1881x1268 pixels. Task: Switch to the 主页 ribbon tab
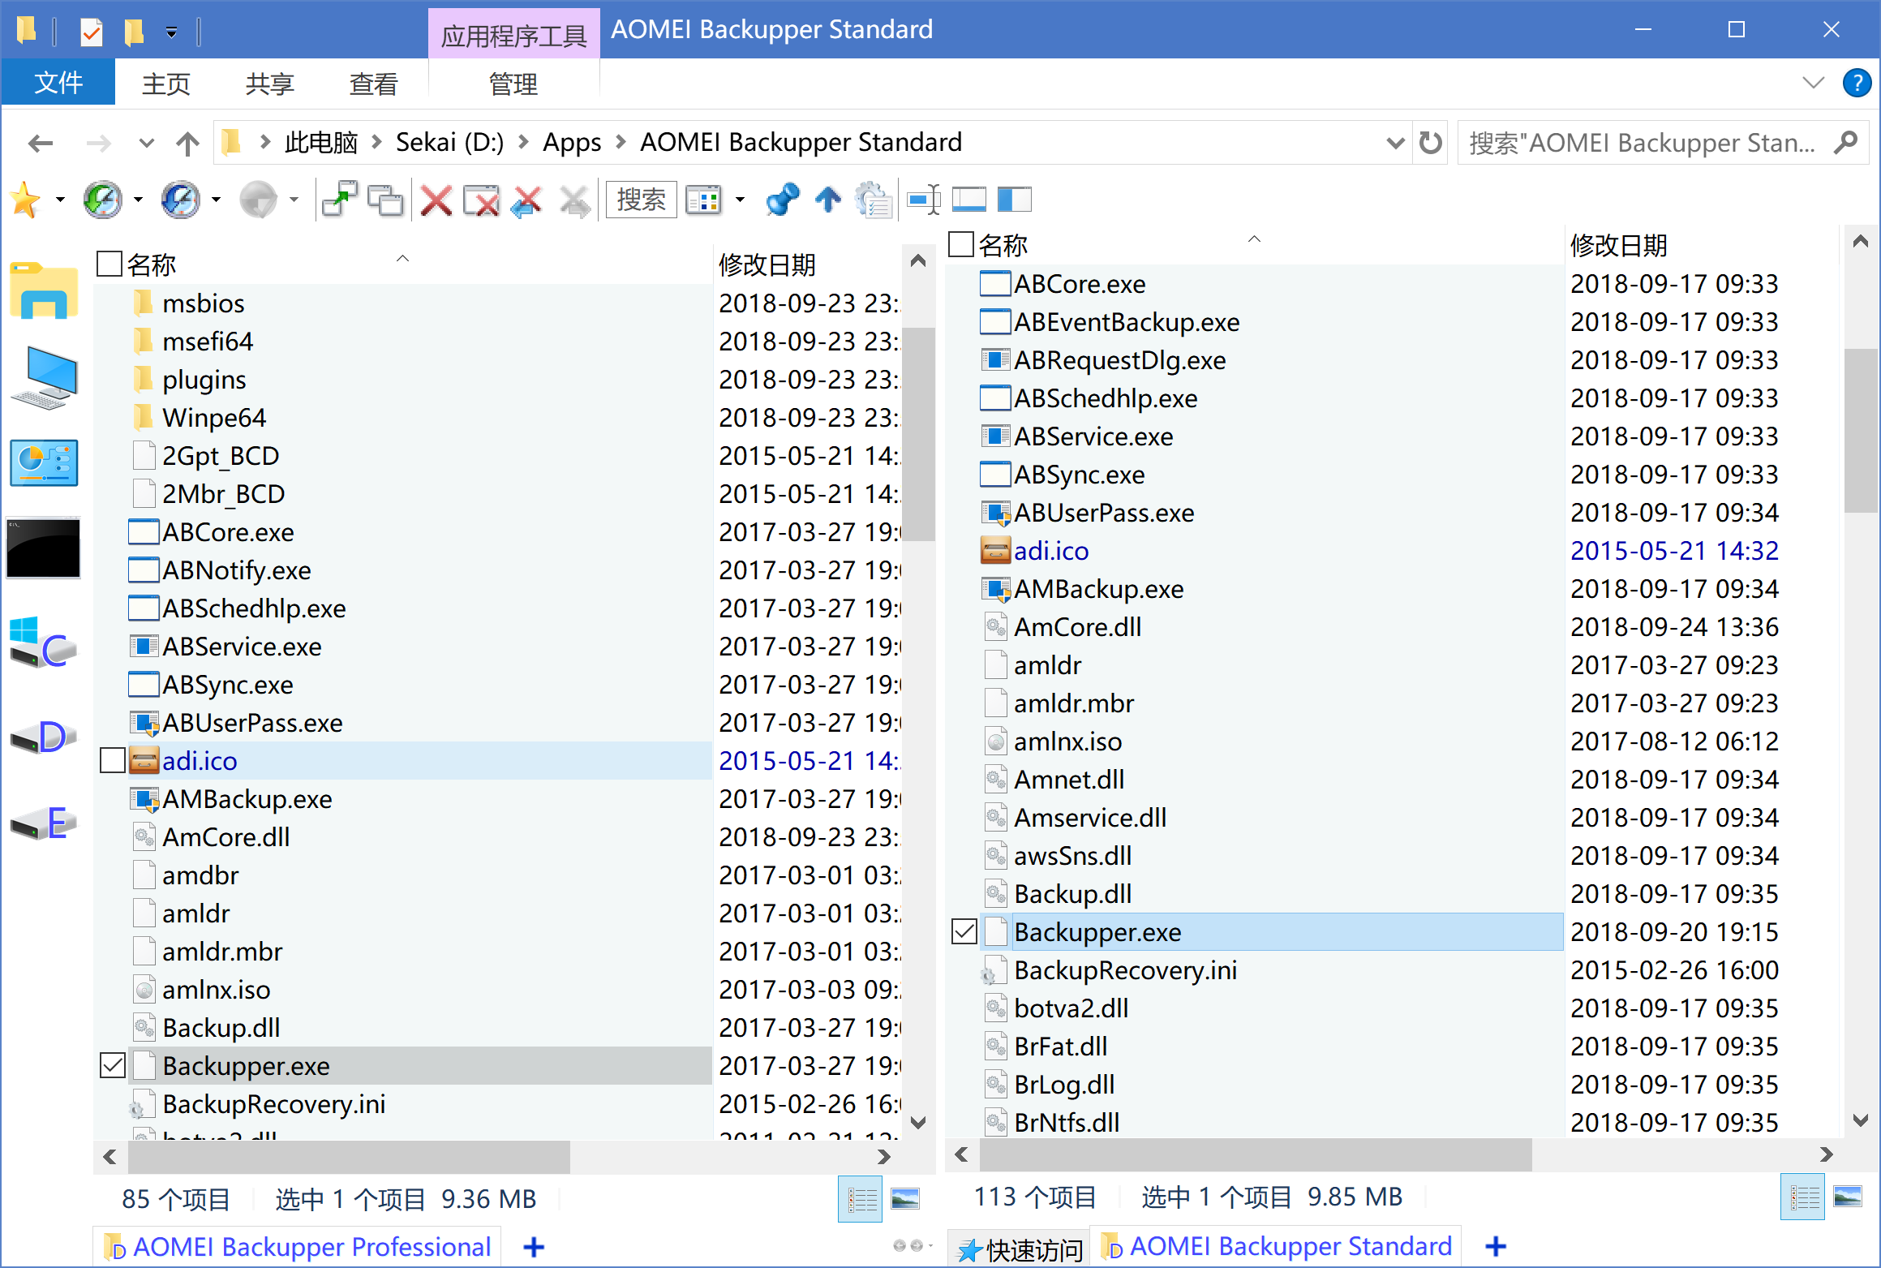166,84
